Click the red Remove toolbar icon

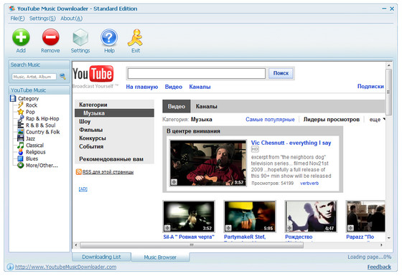[50, 37]
